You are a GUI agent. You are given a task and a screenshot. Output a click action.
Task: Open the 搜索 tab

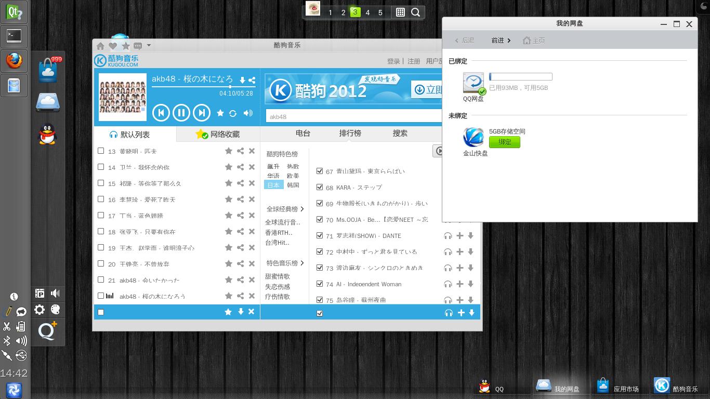400,133
